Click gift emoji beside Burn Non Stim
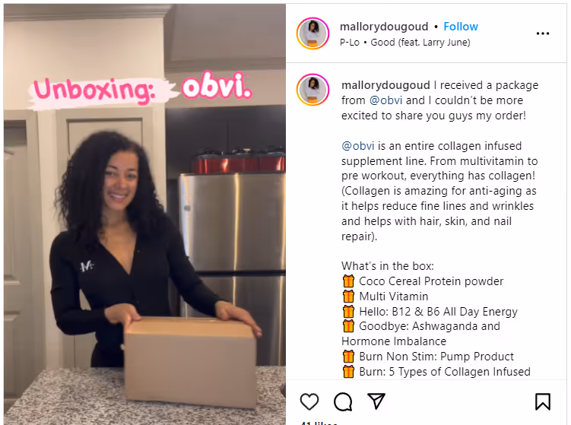This screenshot has height=425, width=571. [x=348, y=356]
